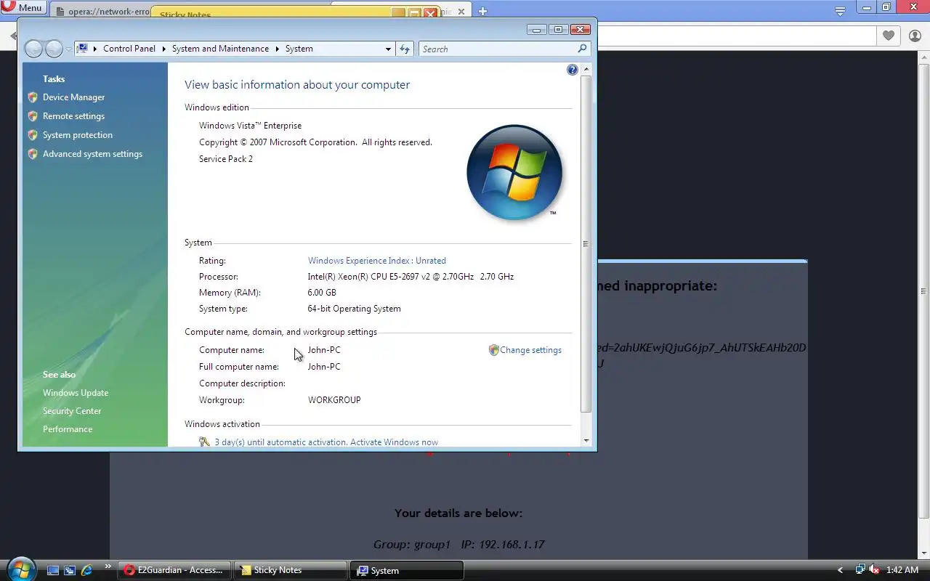
Task: Click the WORKGROUP value
Action: pos(334,400)
